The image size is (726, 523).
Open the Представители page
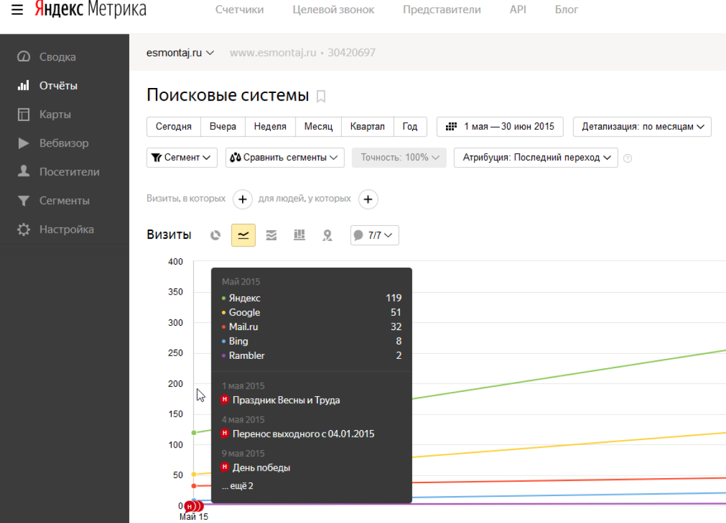(442, 10)
